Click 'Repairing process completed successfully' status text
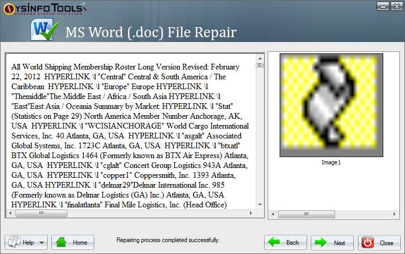Image resolution: width=405 pixels, height=254 pixels. coord(168,240)
